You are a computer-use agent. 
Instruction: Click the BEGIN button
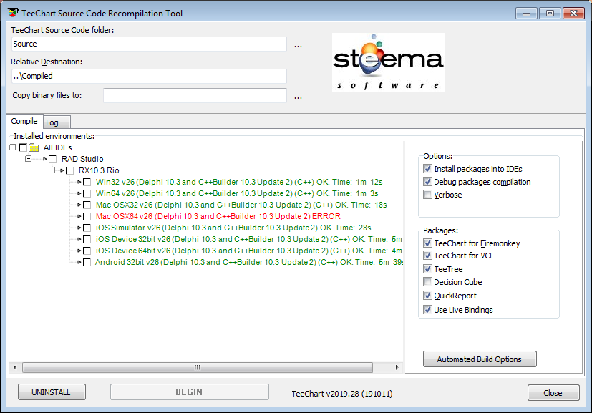click(190, 392)
